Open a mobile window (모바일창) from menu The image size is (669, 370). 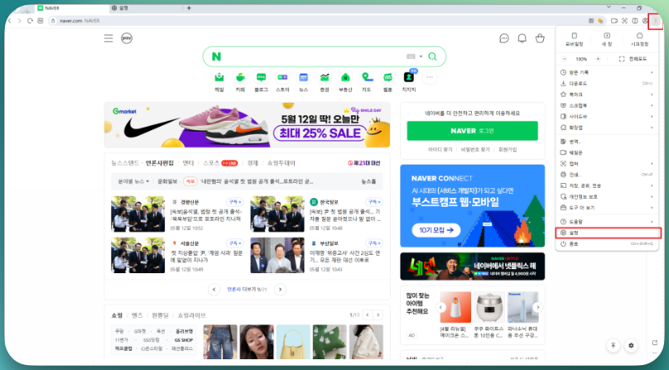(x=575, y=39)
